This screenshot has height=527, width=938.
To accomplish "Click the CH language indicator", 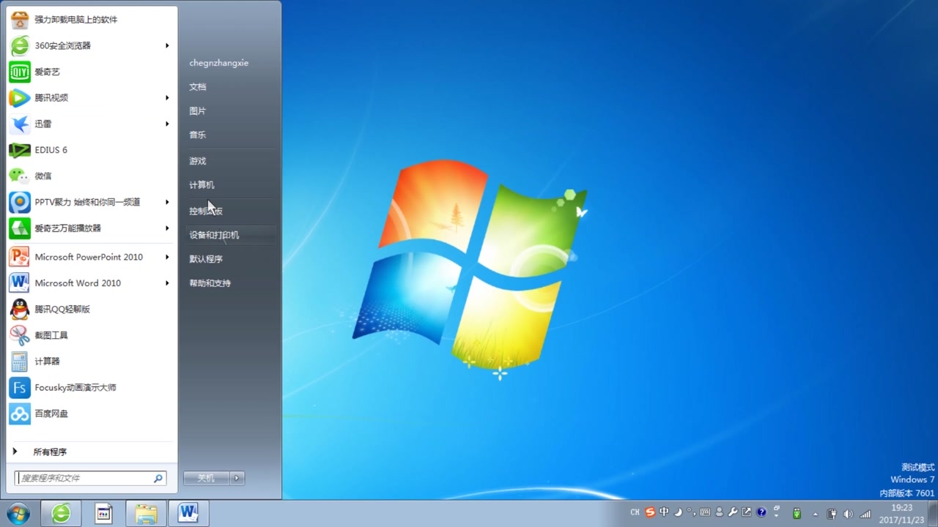I will coord(635,512).
